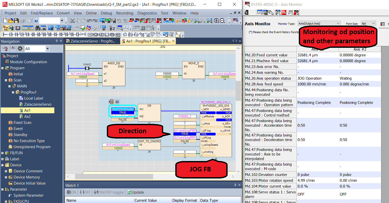Screen dimensions: 389x203
Task: Toggle Ax1.cmd.bJogFWD TRUE value at OR input
Action: tap(123, 112)
